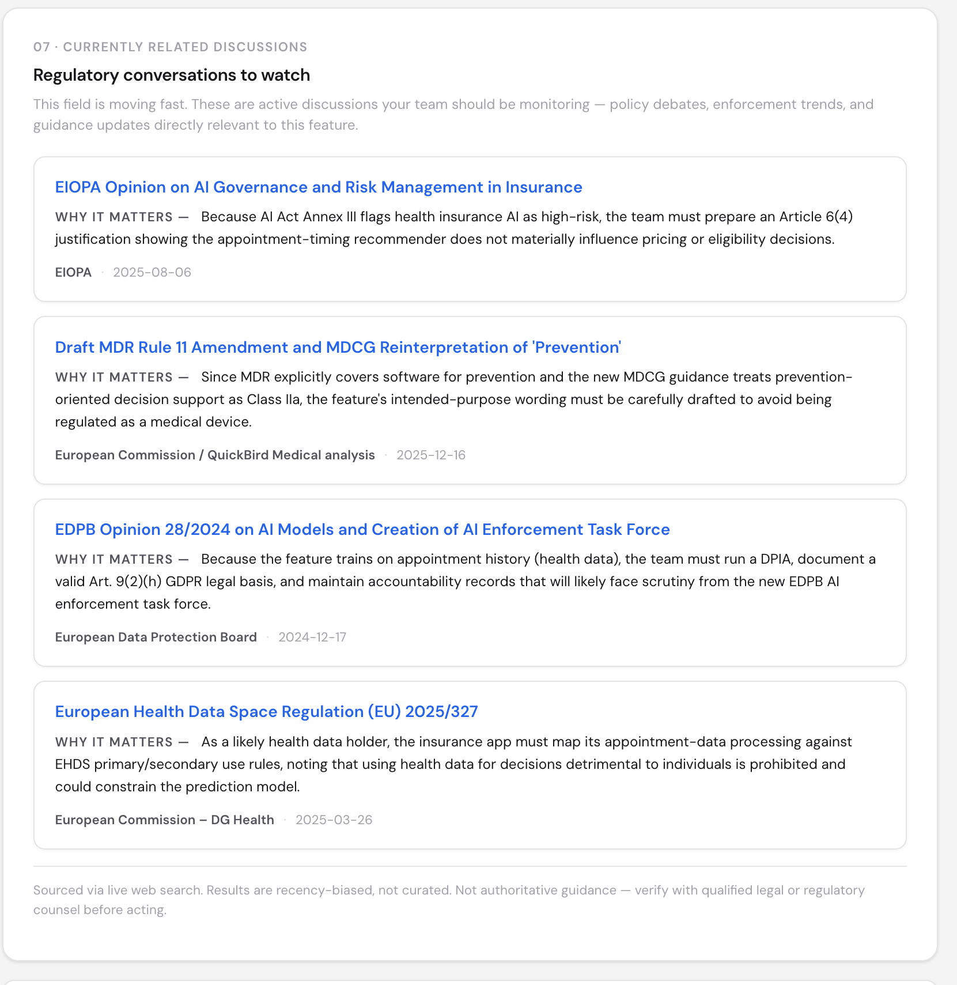Click the Article 6(4) justification paragraph
This screenshot has width=957, height=985.
tap(454, 228)
